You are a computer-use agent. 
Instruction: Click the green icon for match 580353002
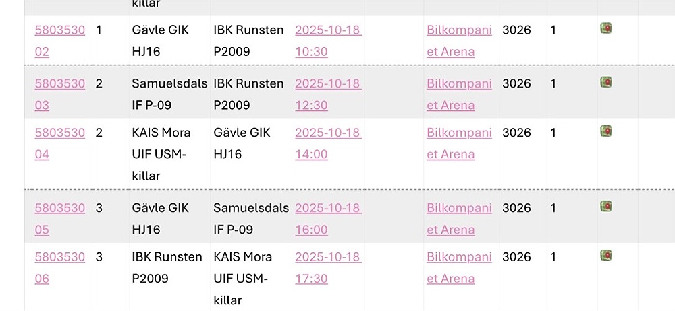(x=605, y=28)
